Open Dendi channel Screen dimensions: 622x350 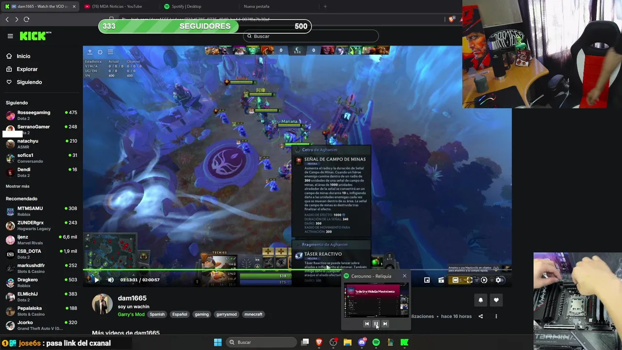tap(41, 172)
